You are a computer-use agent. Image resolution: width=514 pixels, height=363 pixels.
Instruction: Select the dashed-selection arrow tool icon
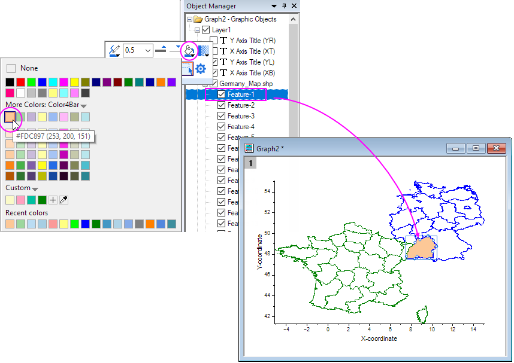pyautogui.click(x=188, y=68)
